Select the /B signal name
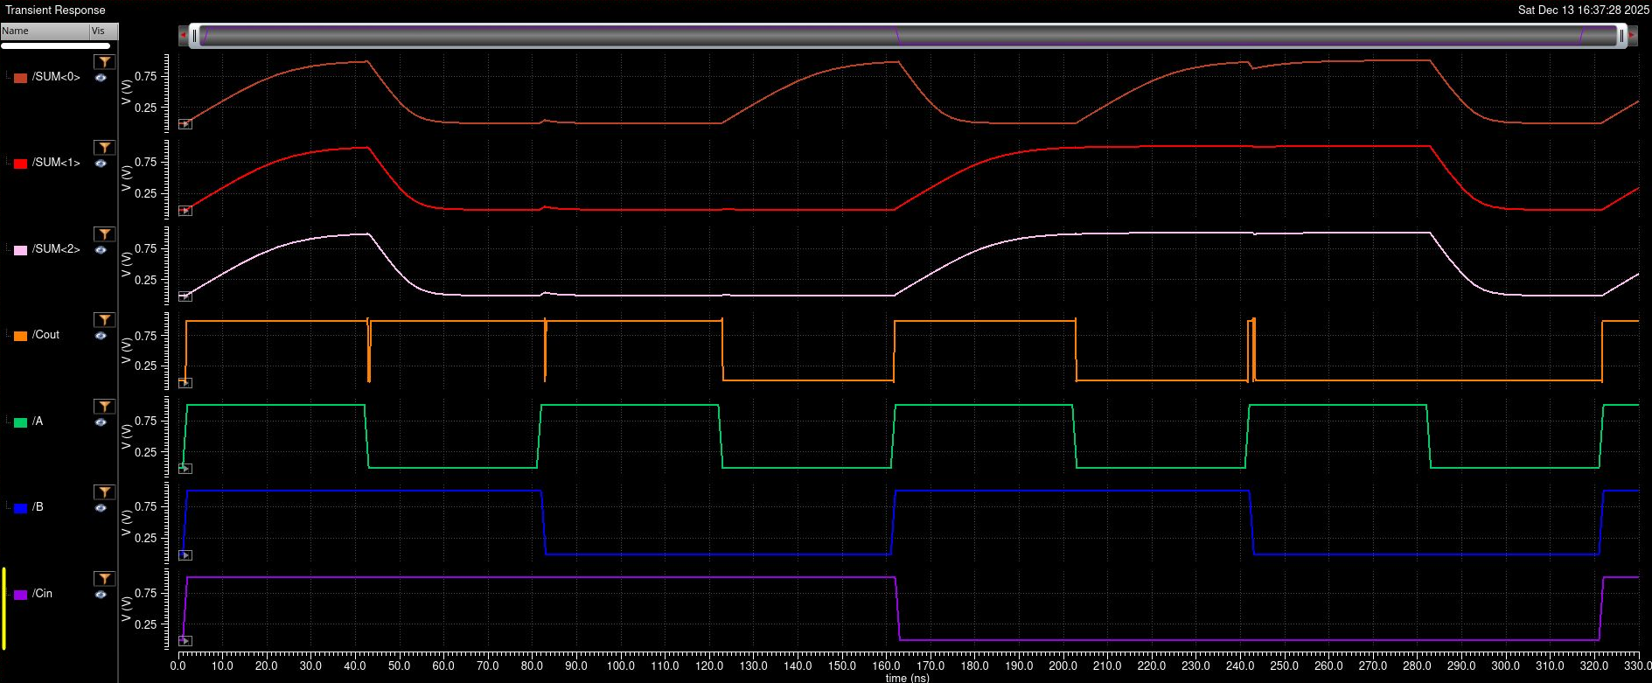1652x683 pixels. 38,507
